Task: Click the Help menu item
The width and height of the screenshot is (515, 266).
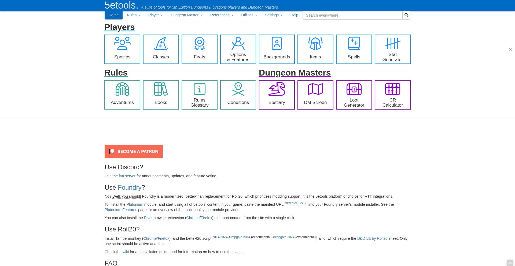Action: [294, 15]
